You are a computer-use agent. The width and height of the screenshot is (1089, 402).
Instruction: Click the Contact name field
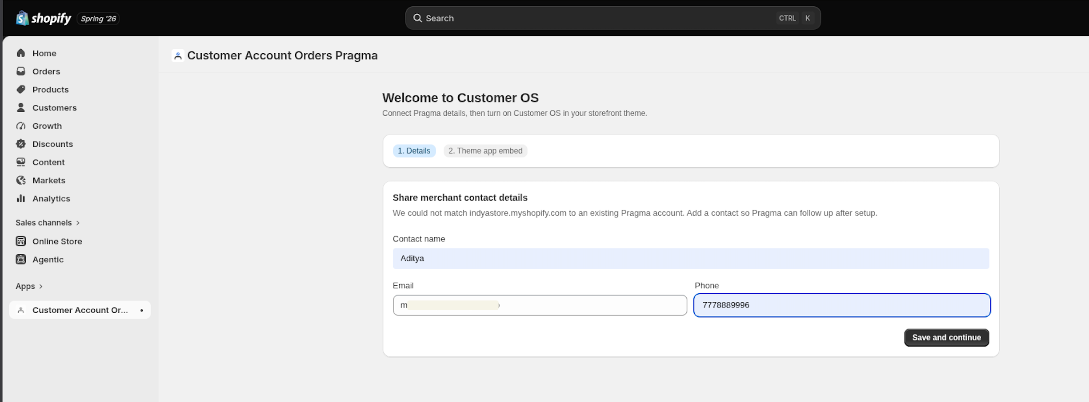(x=691, y=259)
